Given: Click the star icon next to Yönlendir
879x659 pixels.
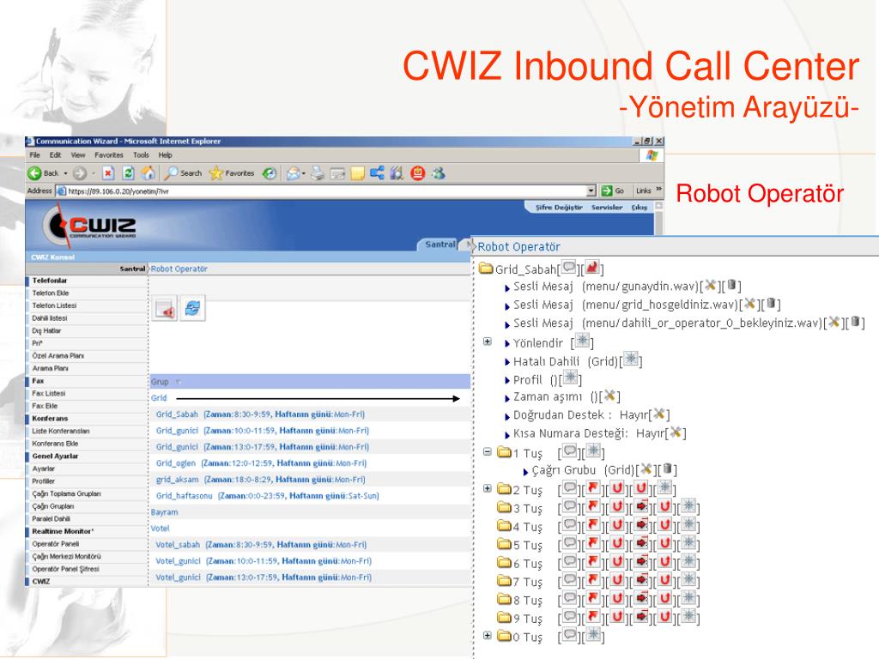Looking at the screenshot, I should pyautogui.click(x=583, y=341).
